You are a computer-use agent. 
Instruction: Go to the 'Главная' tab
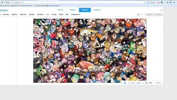point(60,10)
